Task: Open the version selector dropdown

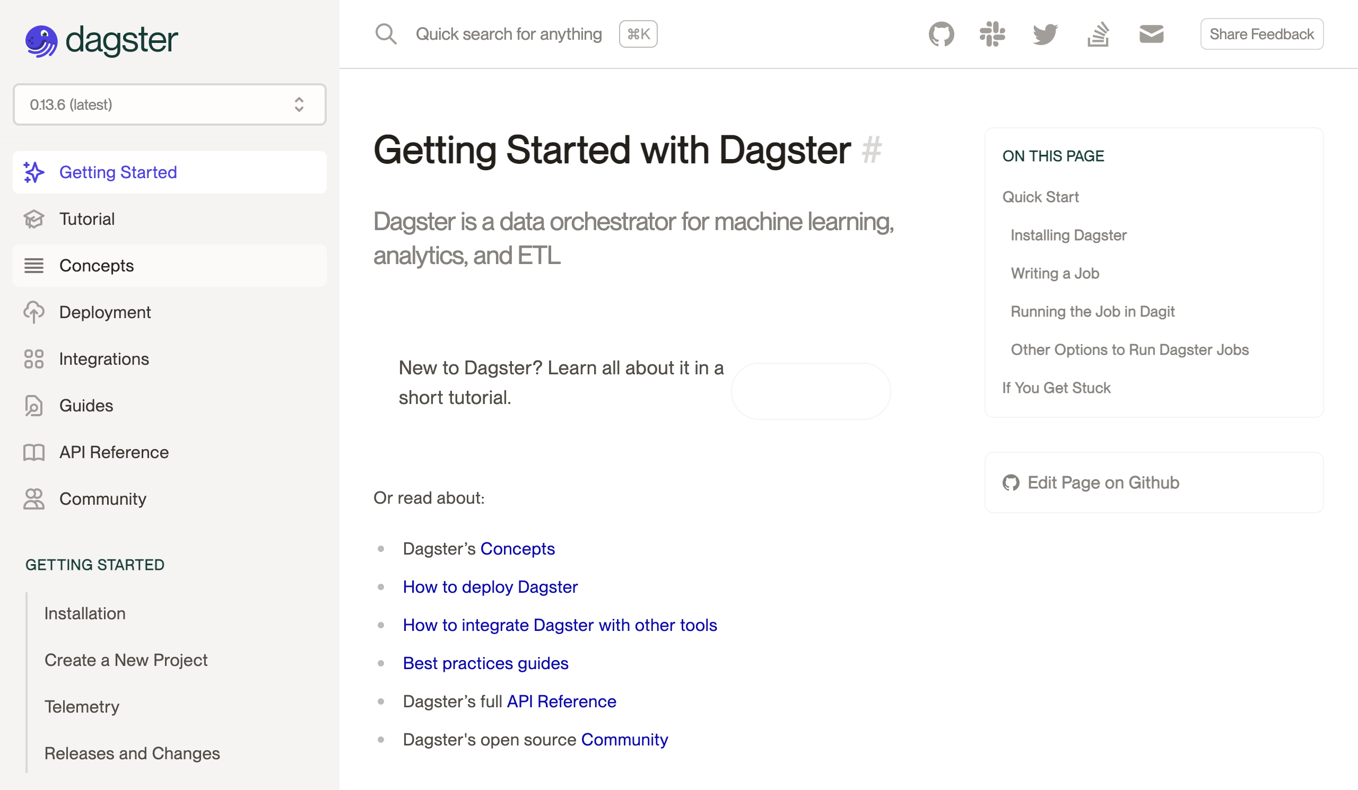Action: point(169,104)
